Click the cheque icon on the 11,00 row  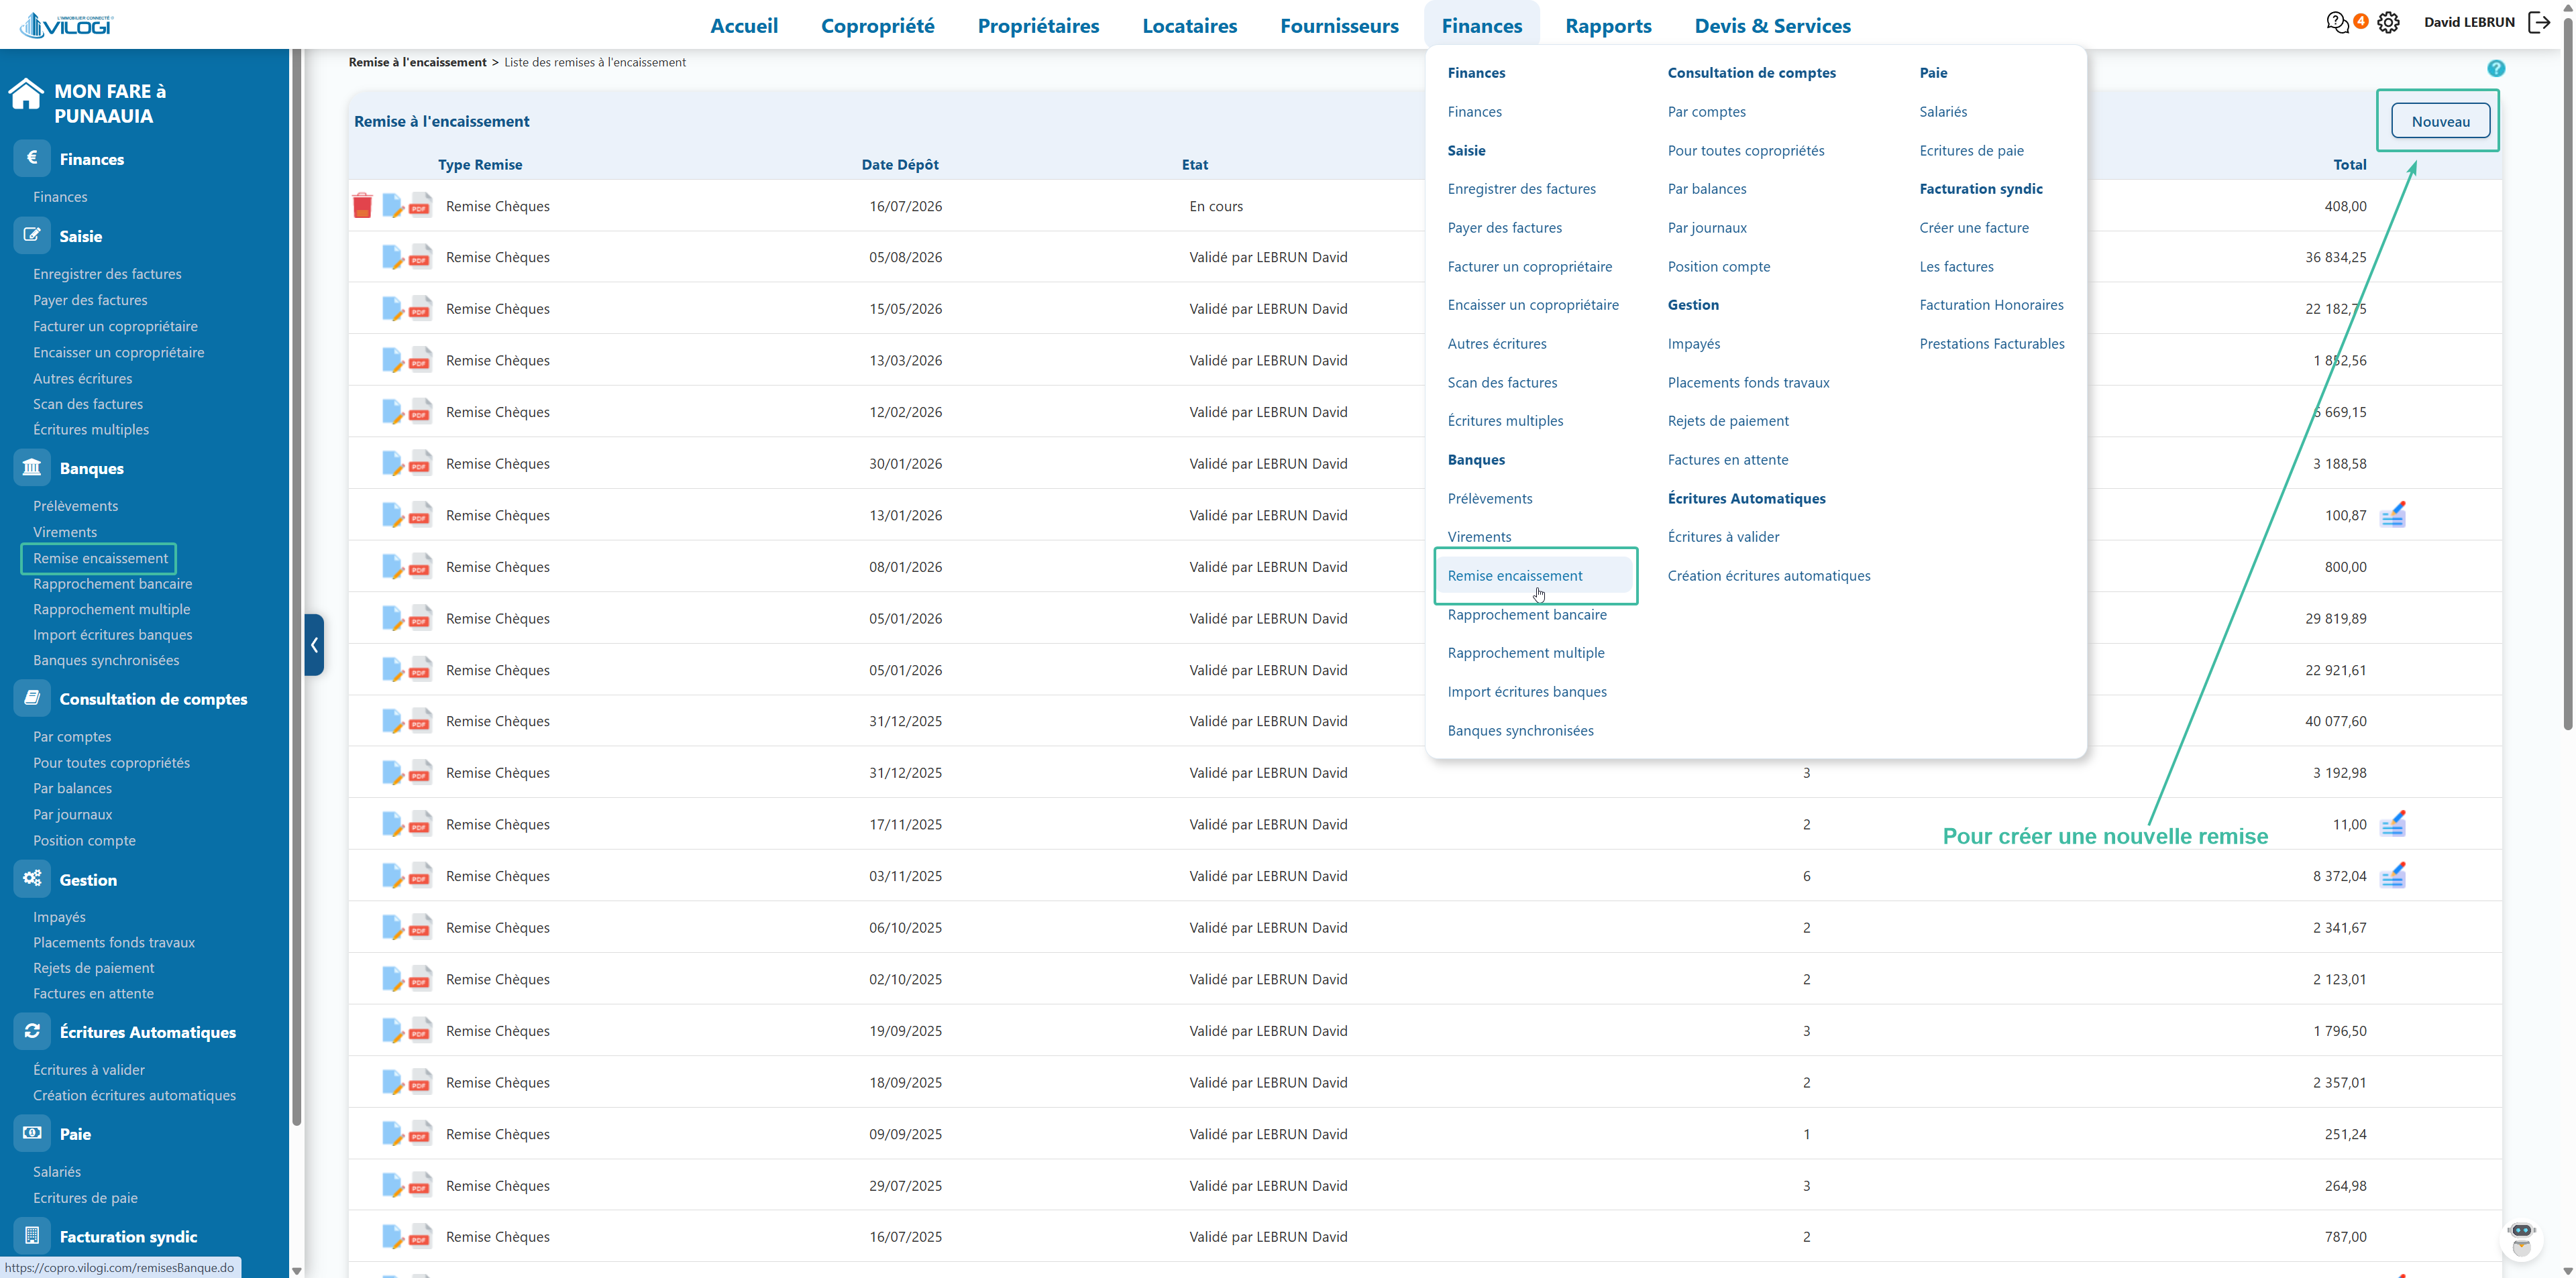(2393, 823)
